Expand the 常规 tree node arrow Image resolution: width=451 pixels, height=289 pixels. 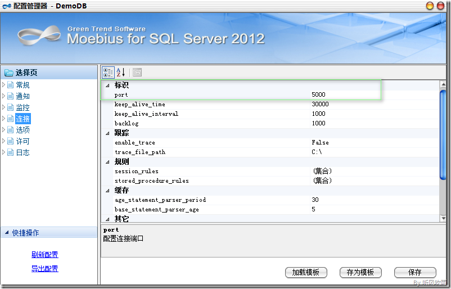(x=3, y=84)
